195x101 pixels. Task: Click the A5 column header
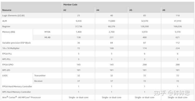pos(131,10)
